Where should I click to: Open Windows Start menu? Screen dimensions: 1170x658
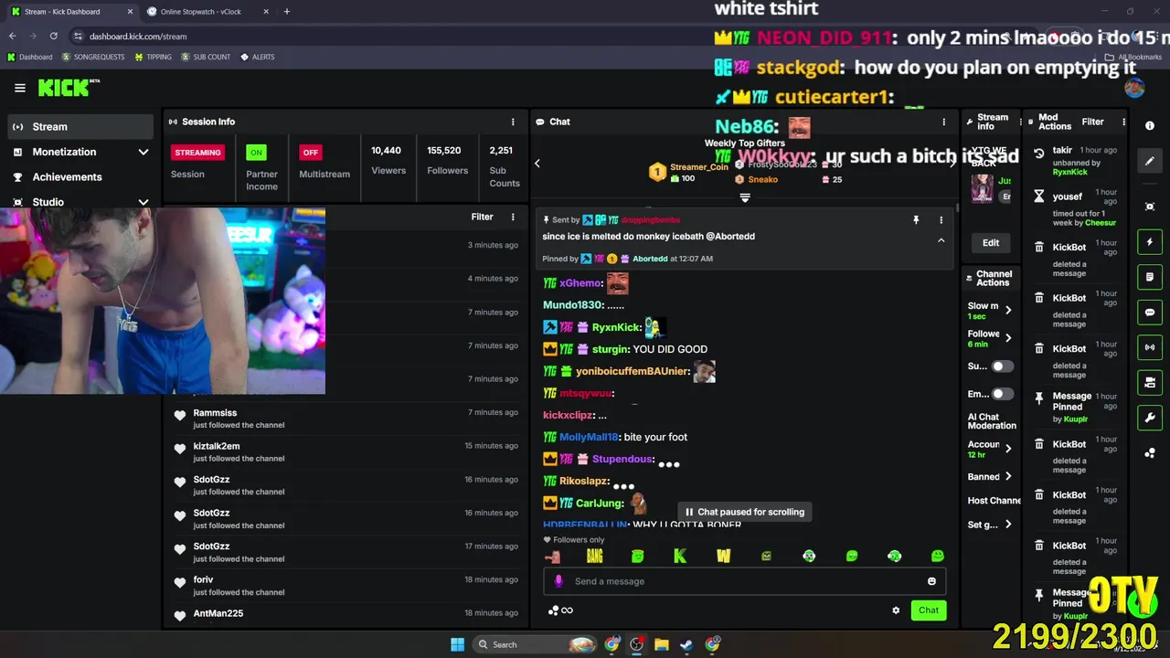click(x=457, y=644)
